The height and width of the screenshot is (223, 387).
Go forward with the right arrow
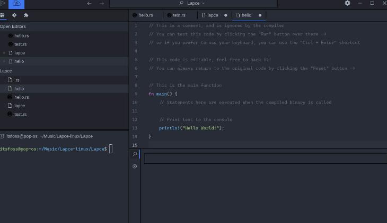click(x=102, y=3)
